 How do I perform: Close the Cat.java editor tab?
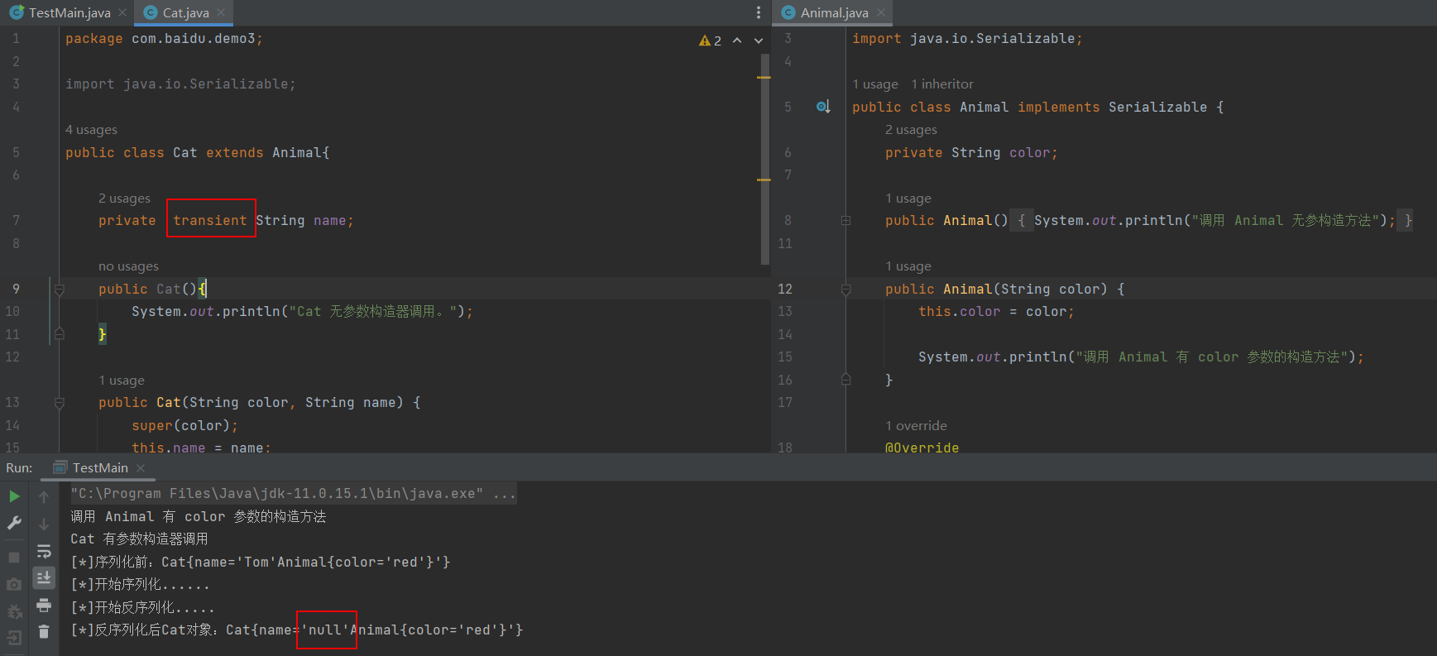coord(221,12)
